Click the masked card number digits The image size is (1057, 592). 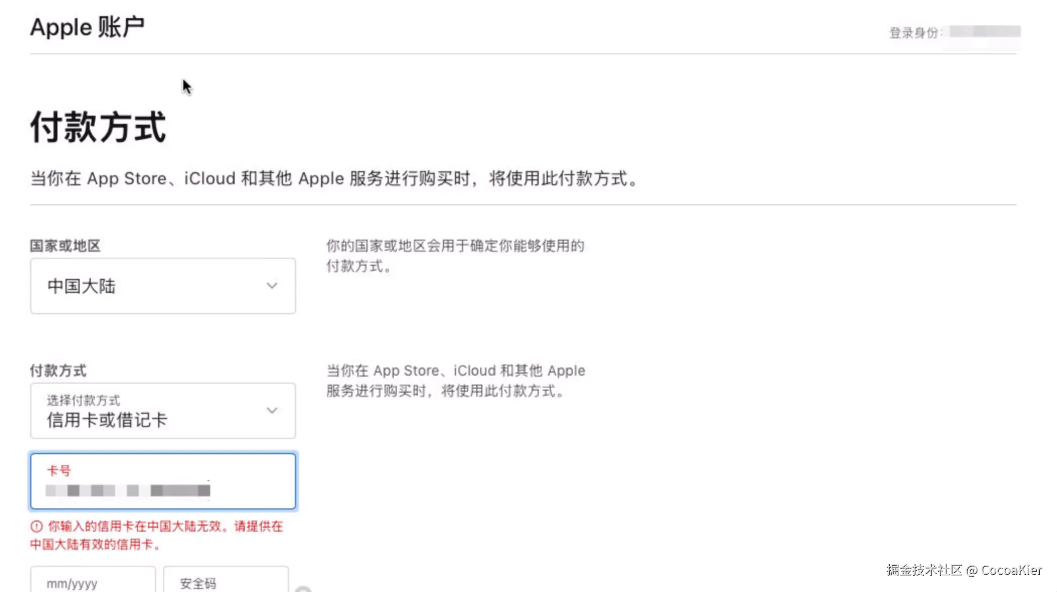127,491
